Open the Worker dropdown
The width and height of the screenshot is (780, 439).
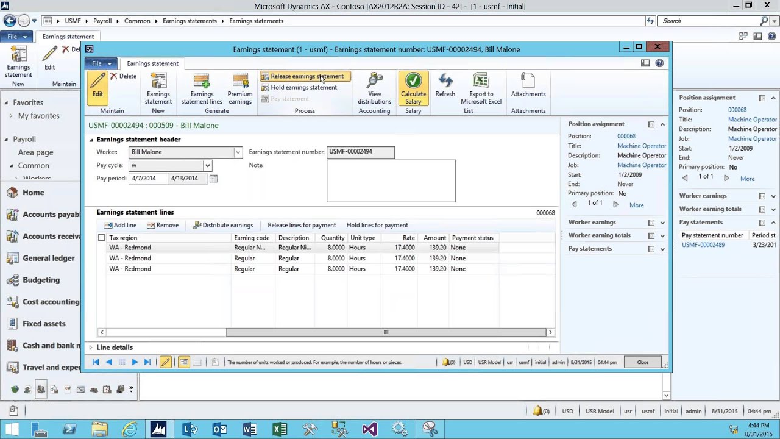coord(238,152)
